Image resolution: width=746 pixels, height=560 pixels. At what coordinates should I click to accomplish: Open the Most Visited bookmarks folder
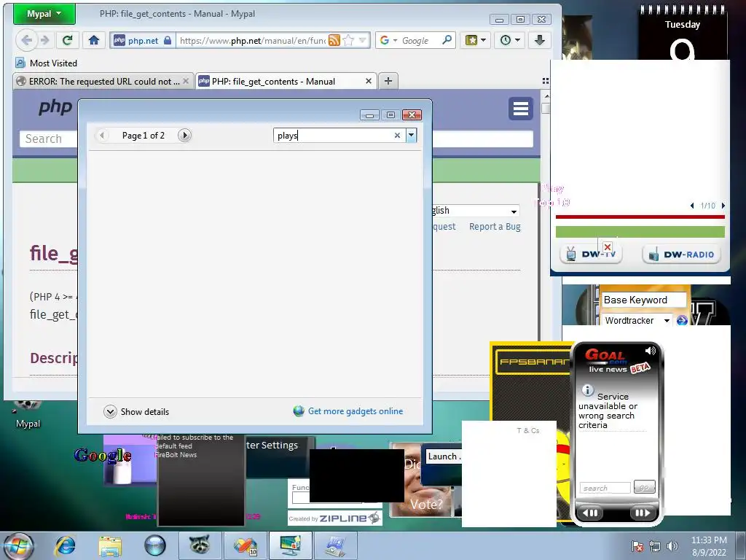tap(46, 63)
